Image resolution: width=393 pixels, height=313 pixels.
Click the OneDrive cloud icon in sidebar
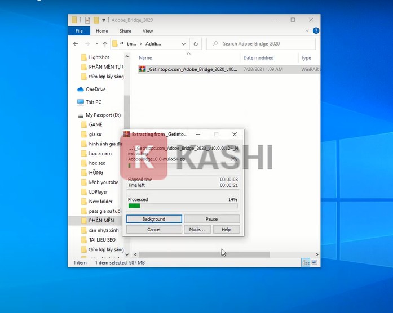pos(81,89)
